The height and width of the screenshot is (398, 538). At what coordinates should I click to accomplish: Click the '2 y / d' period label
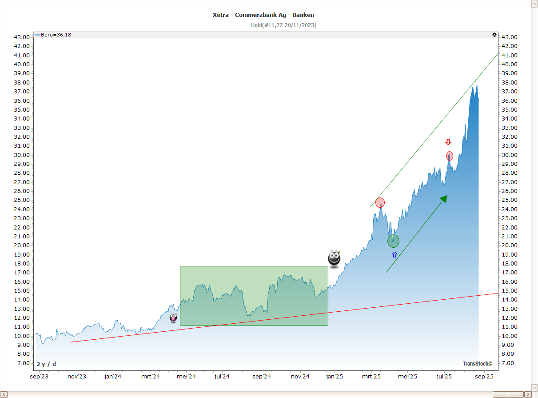[x=46, y=364]
